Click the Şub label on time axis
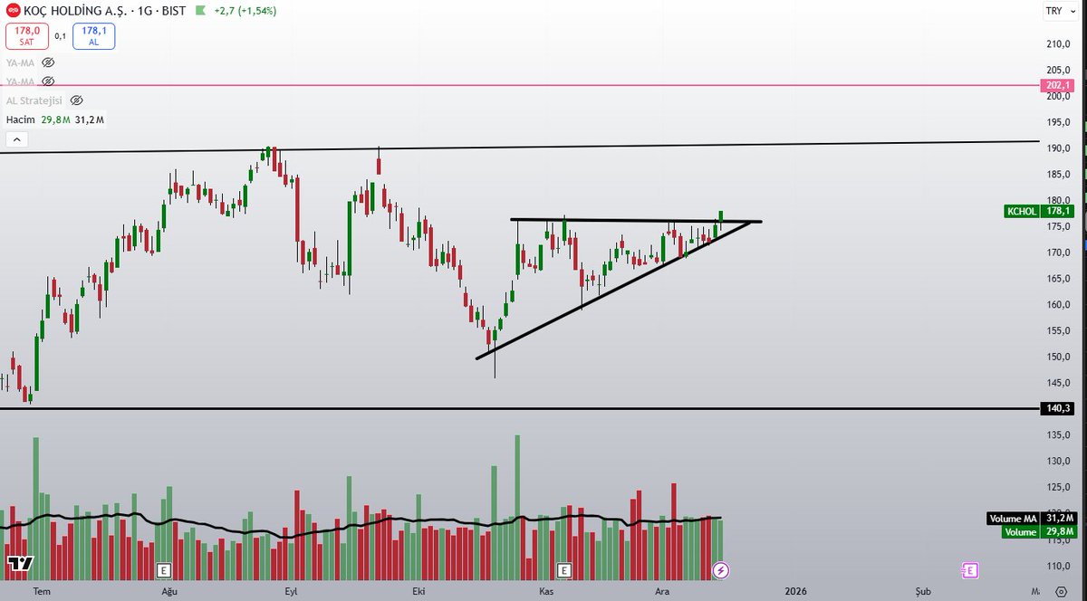 [x=922, y=591]
